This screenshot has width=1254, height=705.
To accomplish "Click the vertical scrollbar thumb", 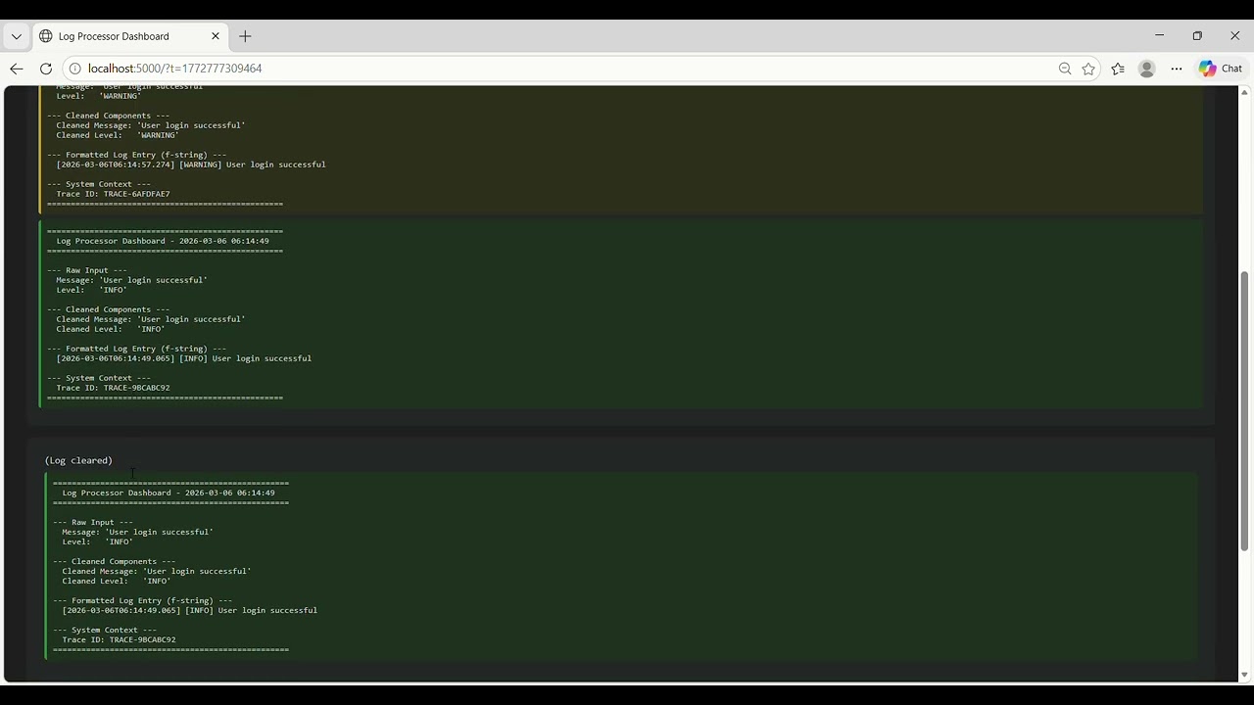I will (1245, 411).
